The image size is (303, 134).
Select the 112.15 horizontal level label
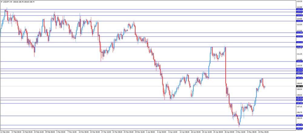(299, 42)
